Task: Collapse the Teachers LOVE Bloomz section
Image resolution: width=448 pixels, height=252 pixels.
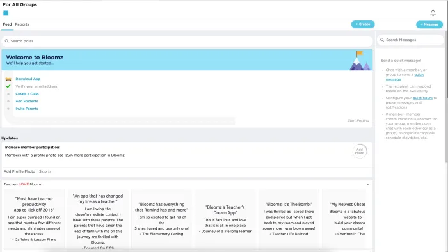Action: (368, 184)
